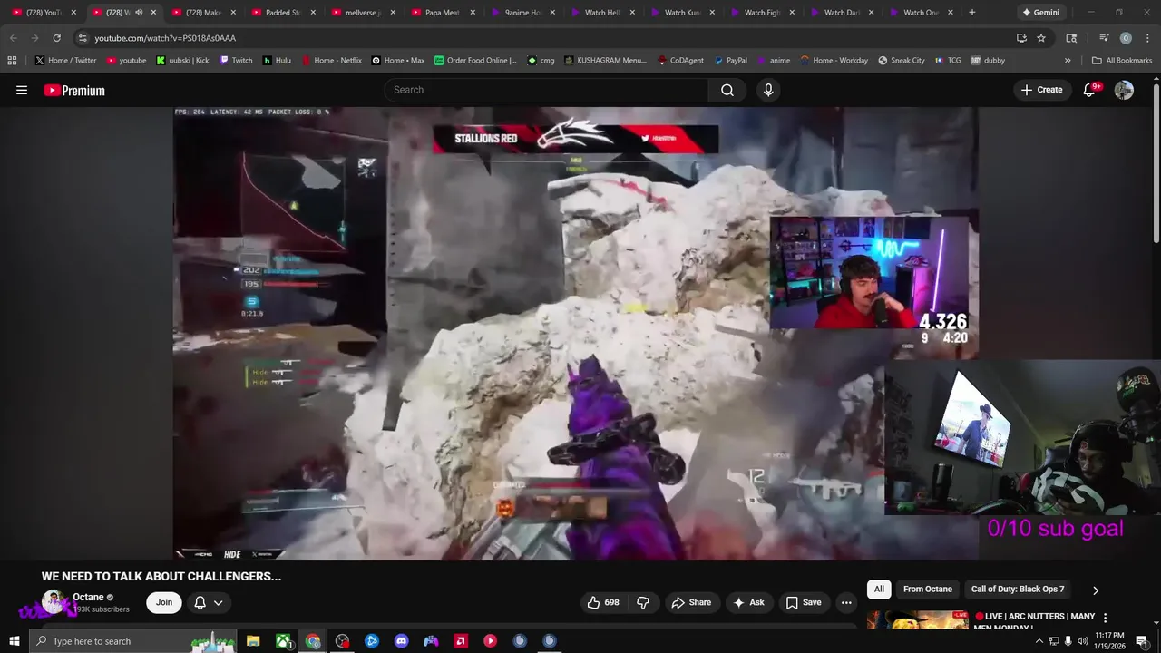This screenshot has width=1161, height=653.
Task: Open notification bell dropdown for Octane
Action: click(x=208, y=602)
